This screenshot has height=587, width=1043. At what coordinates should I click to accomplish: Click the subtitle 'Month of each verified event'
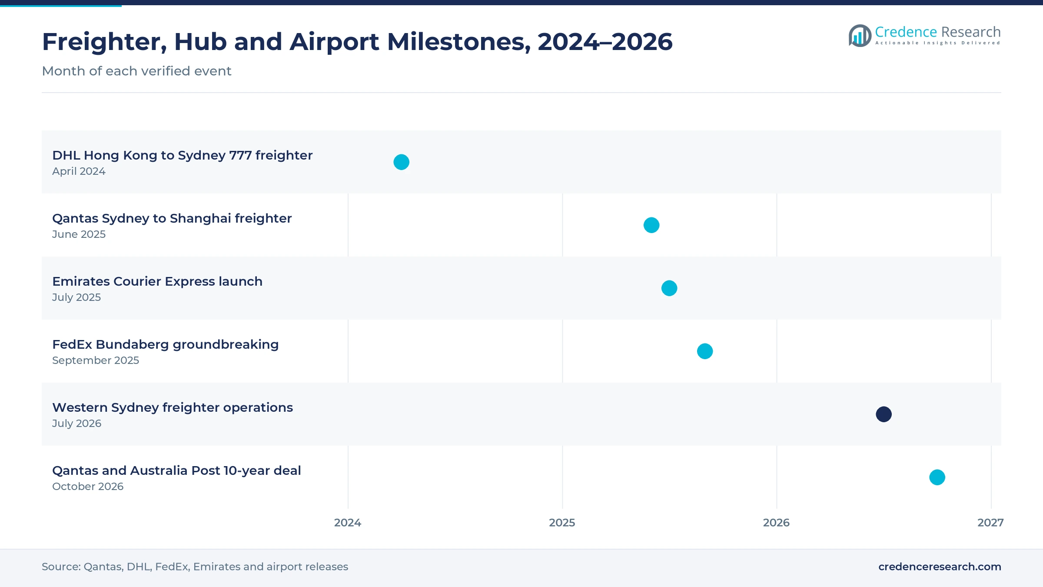pos(136,71)
